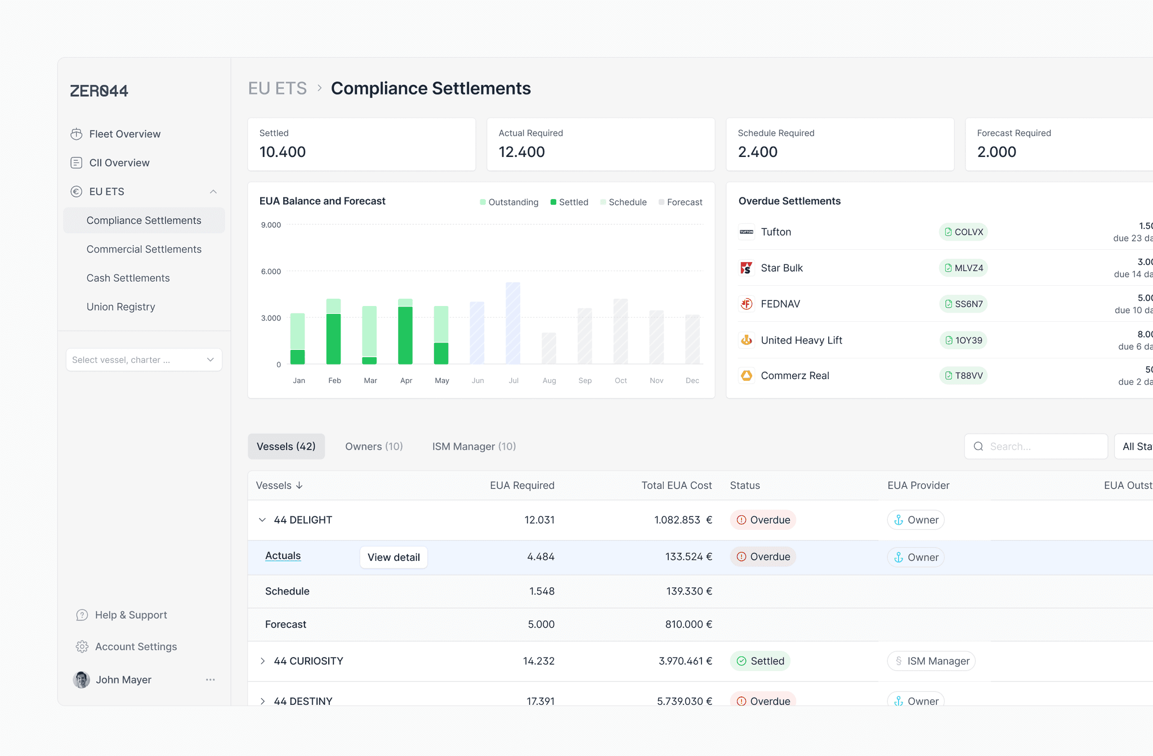This screenshot has width=1153, height=756.
Task: Toggle the Settled series in the chart legend
Action: click(x=569, y=202)
